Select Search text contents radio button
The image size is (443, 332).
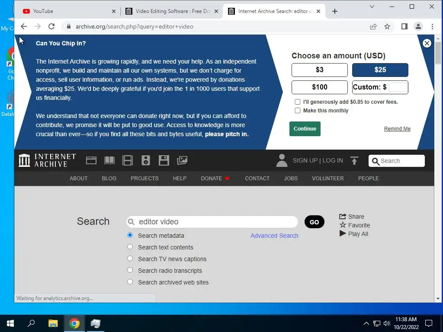[130, 247]
